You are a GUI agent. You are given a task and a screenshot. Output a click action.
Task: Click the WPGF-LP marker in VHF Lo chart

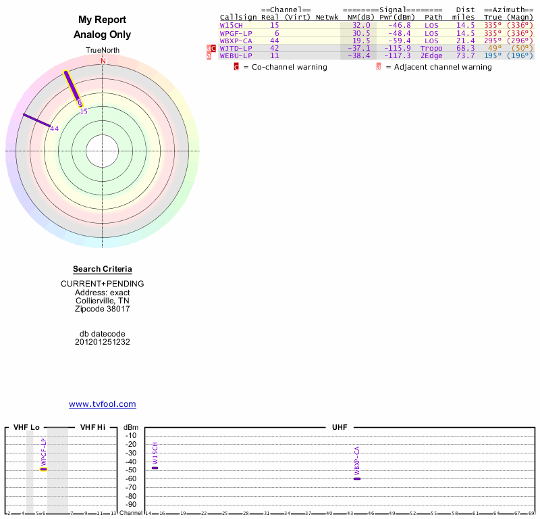(x=44, y=468)
